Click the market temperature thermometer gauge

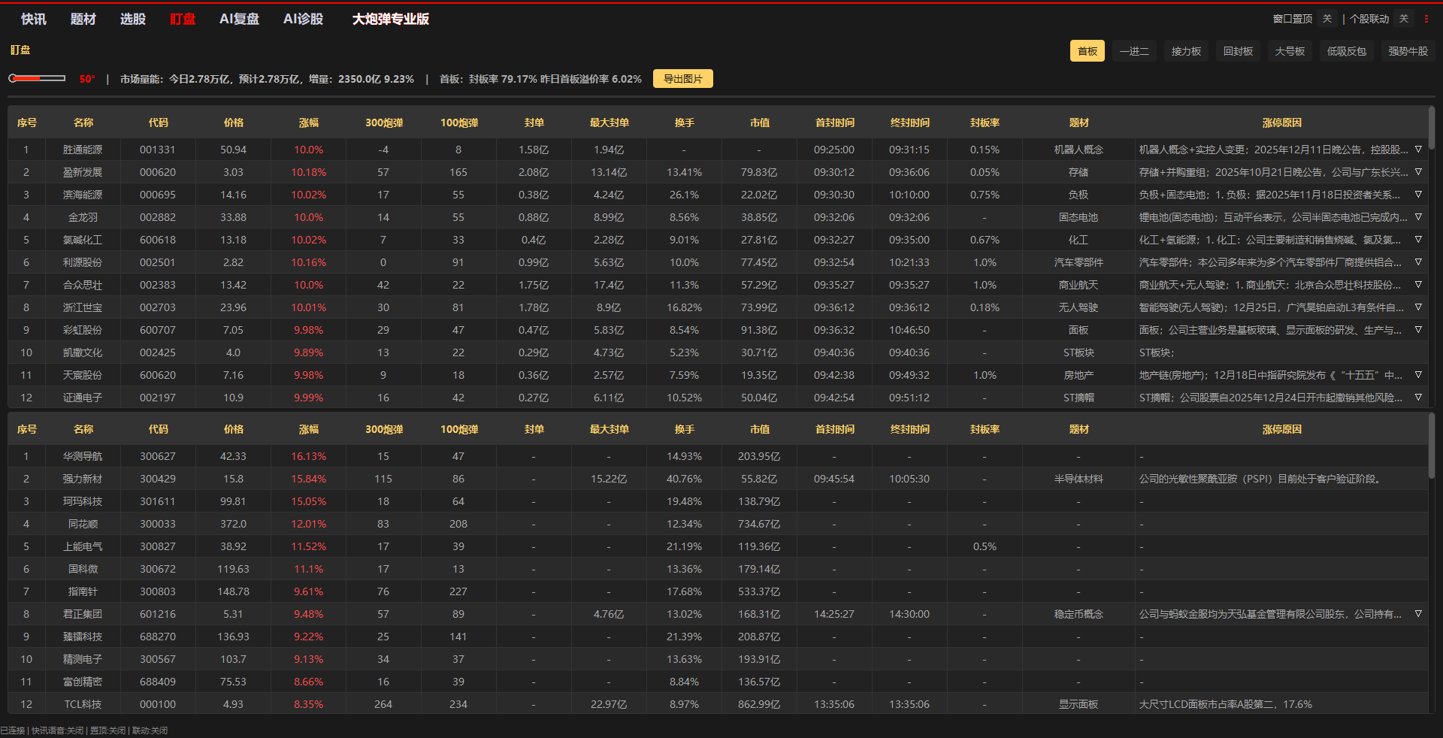coord(38,78)
